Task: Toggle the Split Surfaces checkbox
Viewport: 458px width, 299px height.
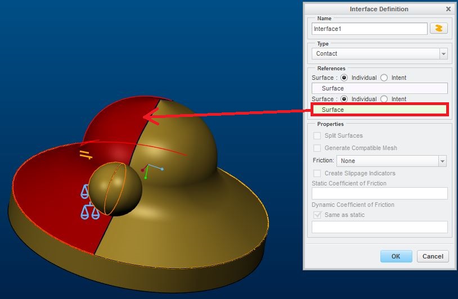Action: pyautogui.click(x=317, y=135)
